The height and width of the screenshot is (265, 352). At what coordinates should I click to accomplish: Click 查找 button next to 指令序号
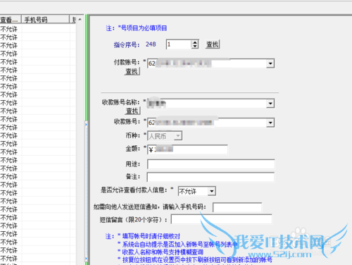(213, 44)
